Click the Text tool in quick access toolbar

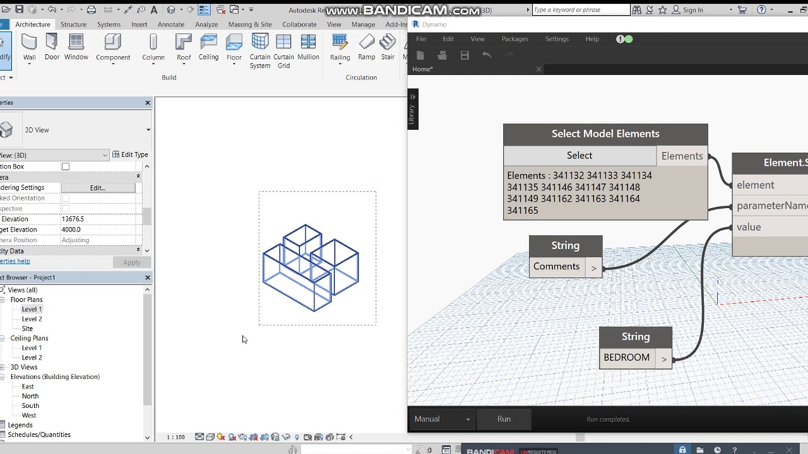(x=154, y=10)
